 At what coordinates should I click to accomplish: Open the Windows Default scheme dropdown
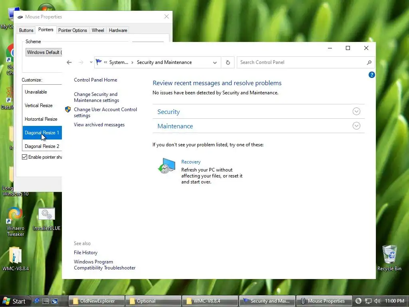[x=44, y=52]
